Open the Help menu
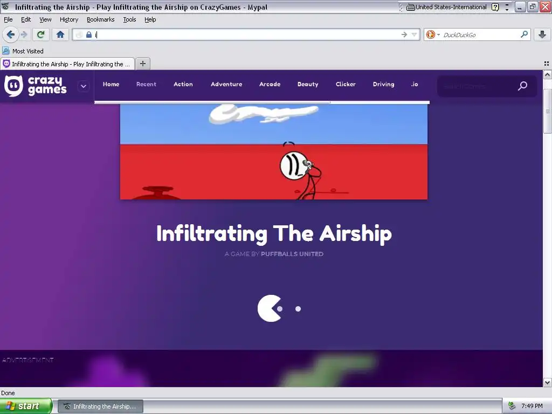 pyautogui.click(x=150, y=19)
